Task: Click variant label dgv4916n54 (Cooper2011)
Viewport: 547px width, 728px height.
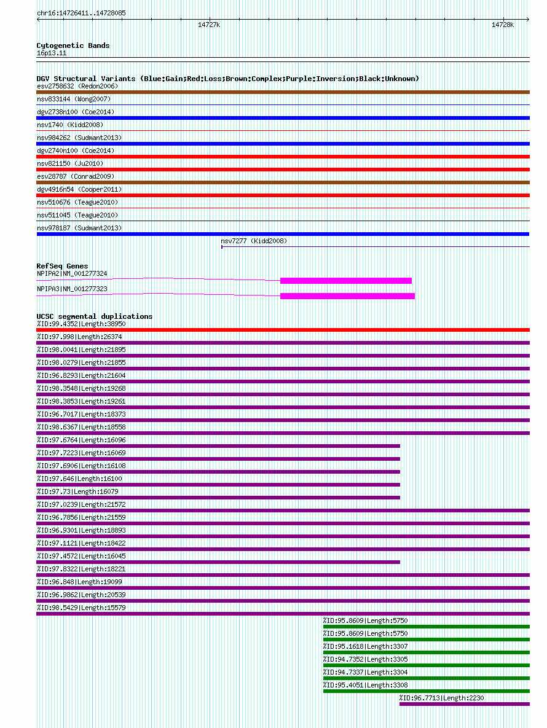Action: click(79, 189)
